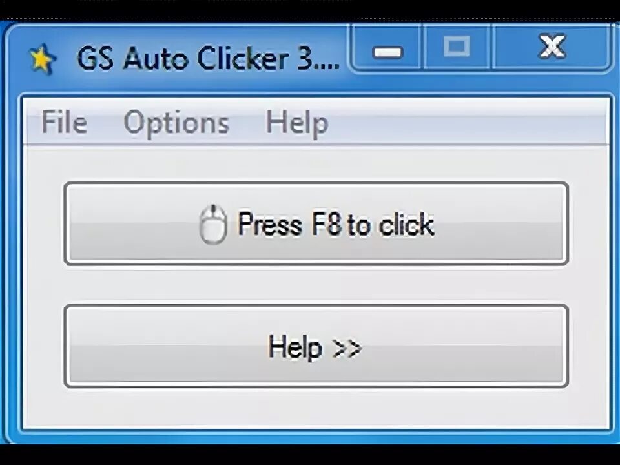Click the large Help >> button
This screenshot has height=465, width=620.
click(316, 346)
